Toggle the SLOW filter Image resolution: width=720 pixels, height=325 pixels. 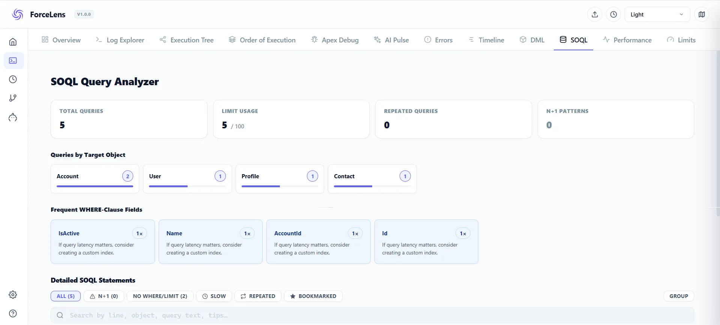click(x=214, y=296)
